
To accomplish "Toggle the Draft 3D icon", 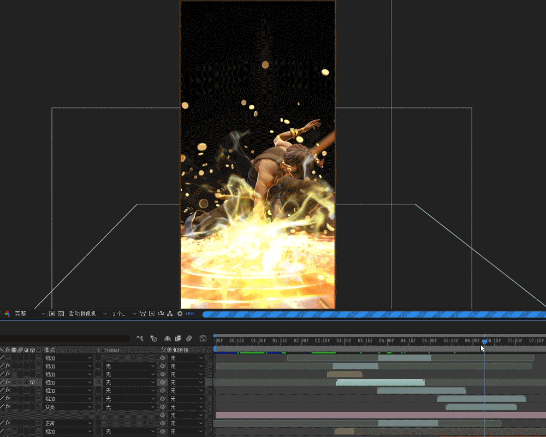I will pyautogui.click(x=153, y=338).
